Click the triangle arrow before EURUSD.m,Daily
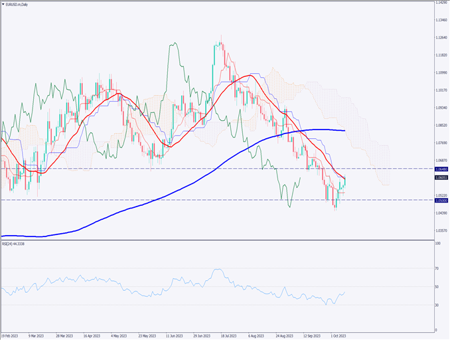450x340 pixels. [4, 3]
